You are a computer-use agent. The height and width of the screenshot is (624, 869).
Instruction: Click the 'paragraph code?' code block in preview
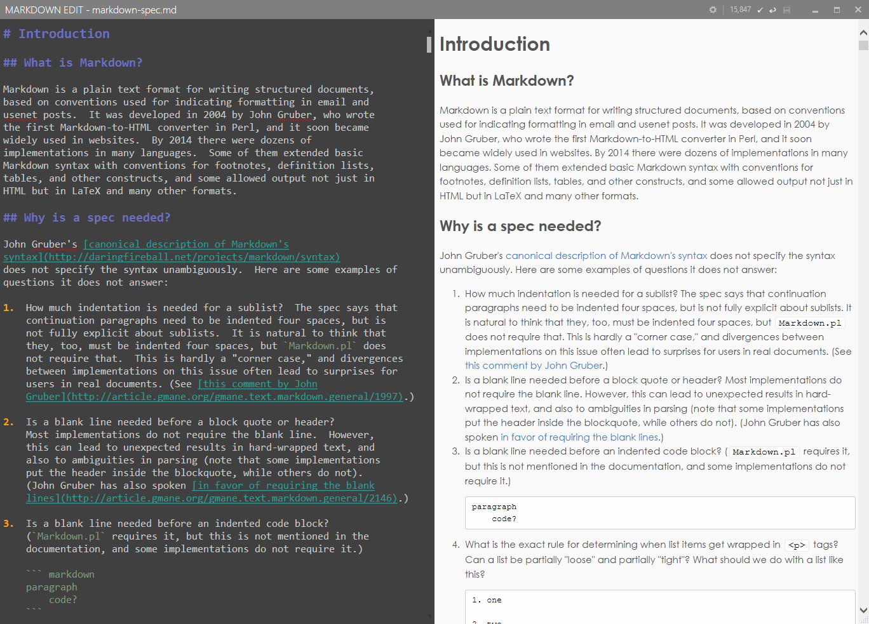[x=659, y=512]
